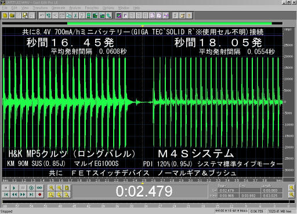
Task: Start recording with the red Record button
Action: (39, 194)
